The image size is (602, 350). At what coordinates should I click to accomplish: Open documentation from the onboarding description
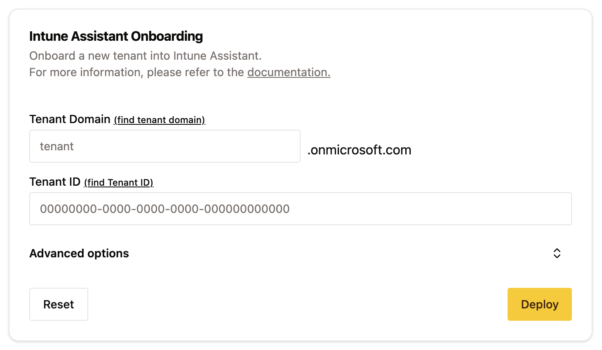pyautogui.click(x=288, y=72)
